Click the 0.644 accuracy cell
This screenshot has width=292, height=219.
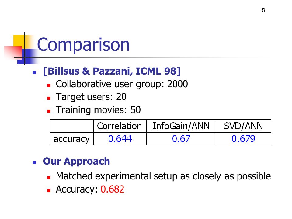coord(120,139)
